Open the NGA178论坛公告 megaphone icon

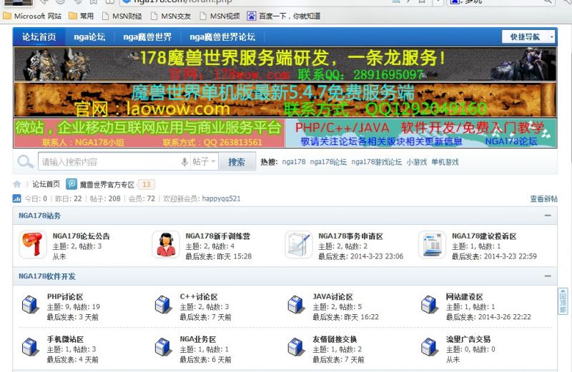click(33, 244)
